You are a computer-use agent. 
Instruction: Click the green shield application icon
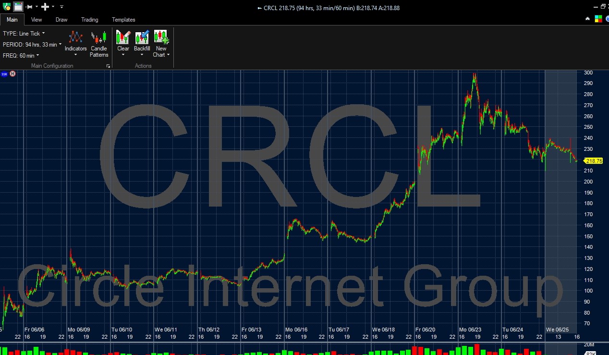(x=7, y=7)
